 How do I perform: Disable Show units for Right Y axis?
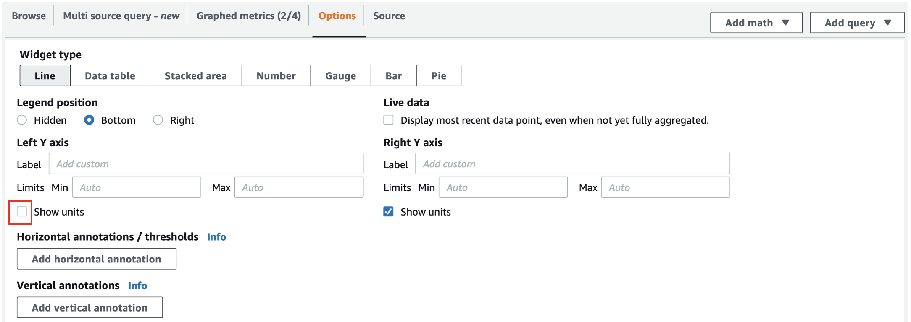click(x=389, y=212)
